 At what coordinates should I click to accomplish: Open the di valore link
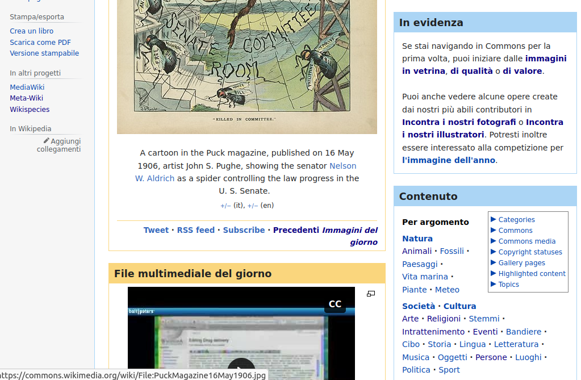coord(522,71)
